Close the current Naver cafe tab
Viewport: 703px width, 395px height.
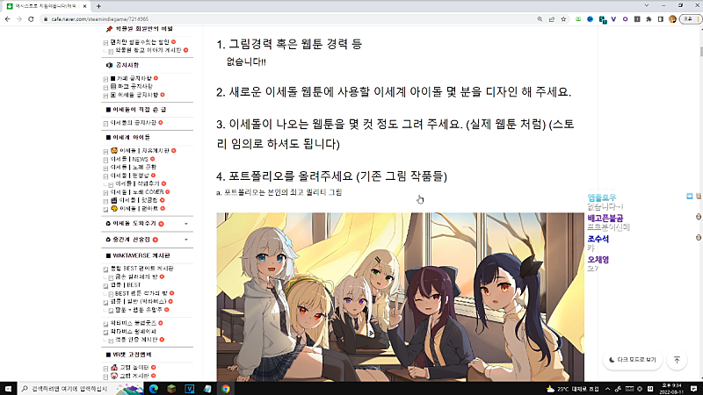(84, 6)
